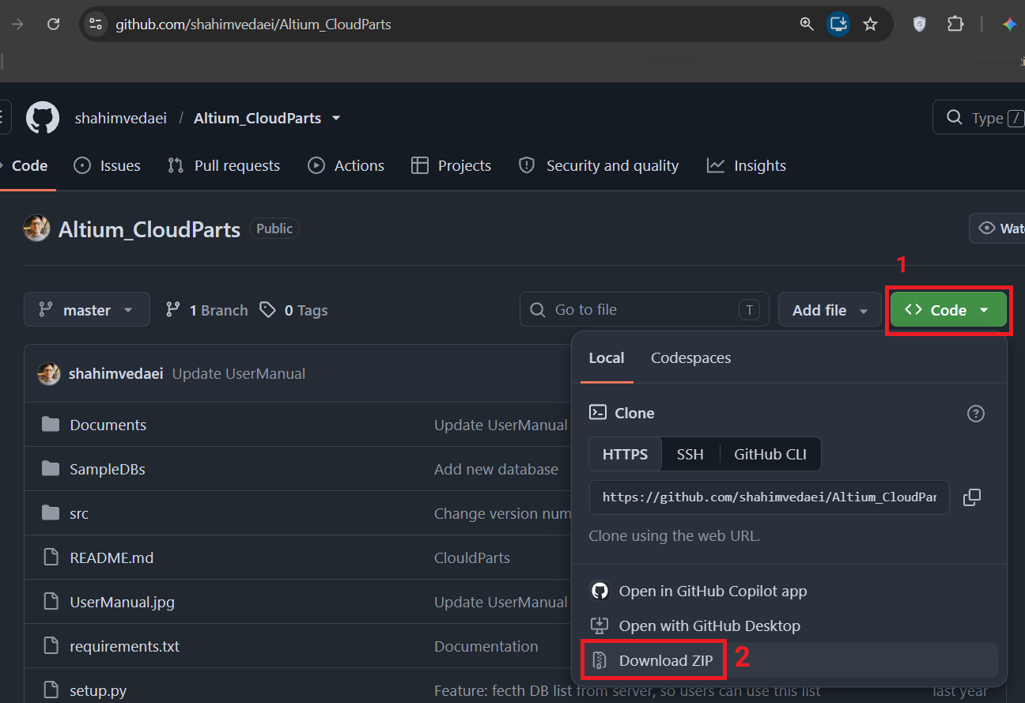The image size is (1025, 703).
Task: Open the src folder name
Action: pyautogui.click(x=79, y=513)
